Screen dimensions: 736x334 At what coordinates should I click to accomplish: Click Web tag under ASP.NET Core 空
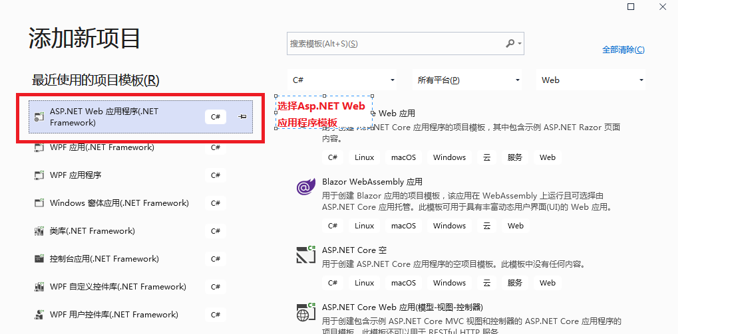coord(547,283)
